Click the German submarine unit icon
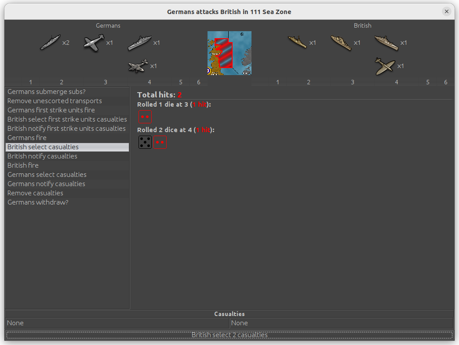The height and width of the screenshot is (345, 459). tap(50, 43)
